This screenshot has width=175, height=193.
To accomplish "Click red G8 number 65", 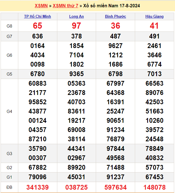I will (38, 26).
